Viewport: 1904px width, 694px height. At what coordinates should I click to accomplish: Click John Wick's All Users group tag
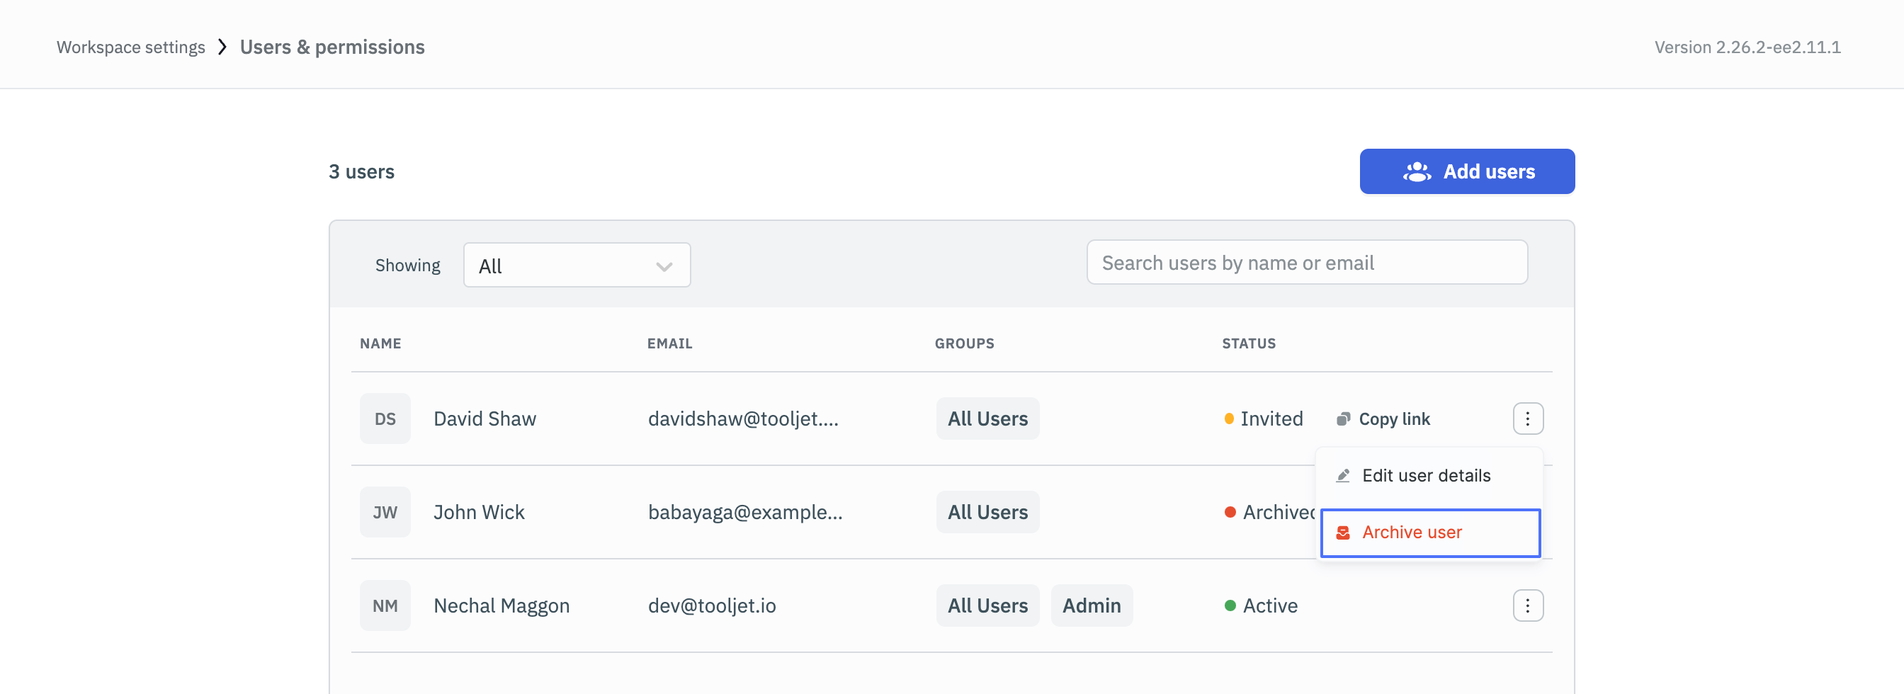[x=987, y=512]
